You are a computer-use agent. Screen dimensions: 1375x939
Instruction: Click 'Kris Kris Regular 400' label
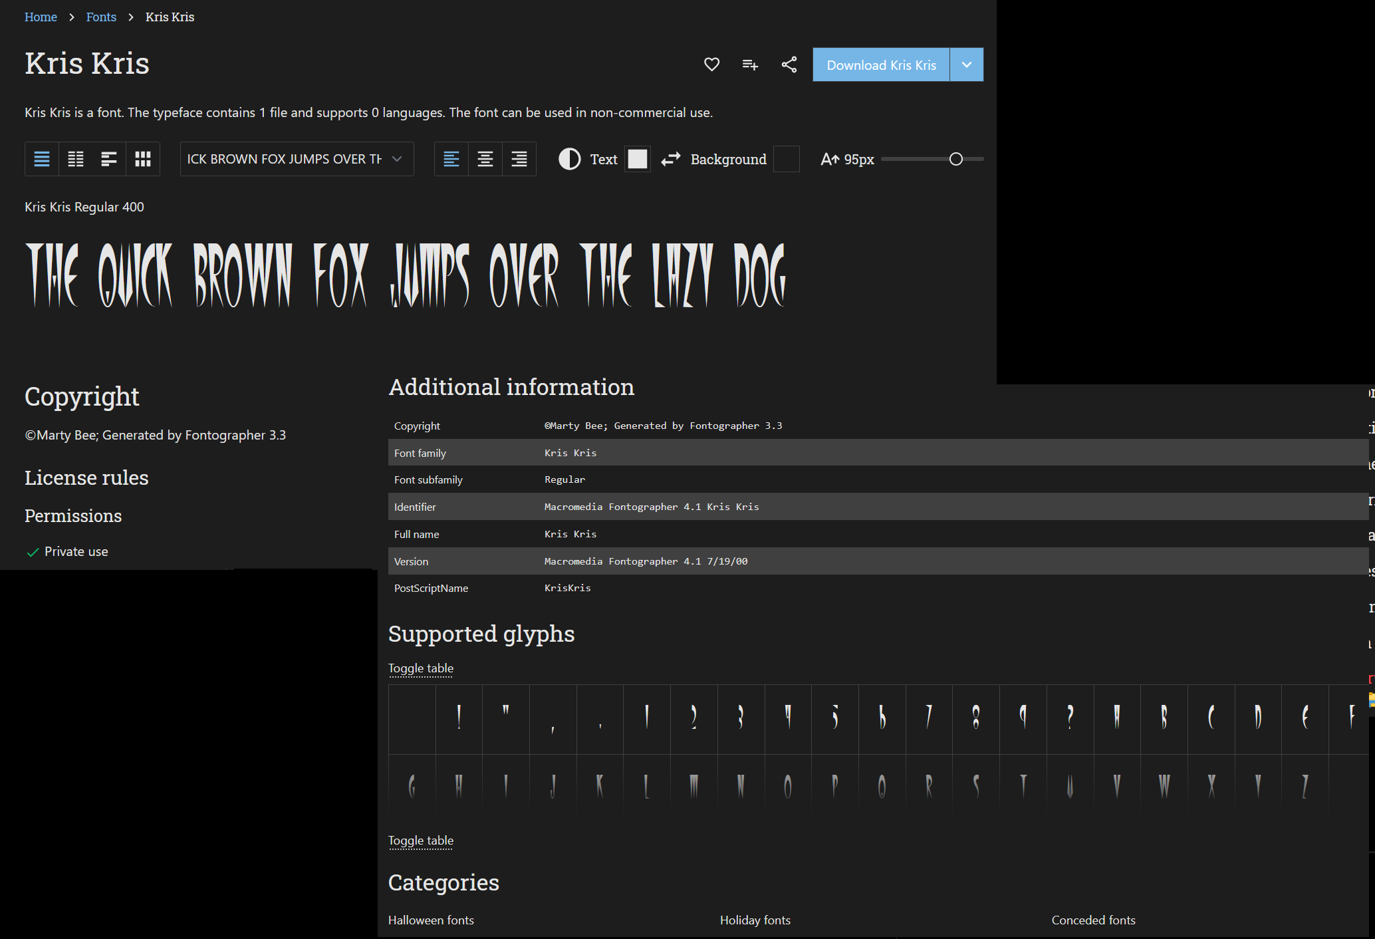(84, 207)
